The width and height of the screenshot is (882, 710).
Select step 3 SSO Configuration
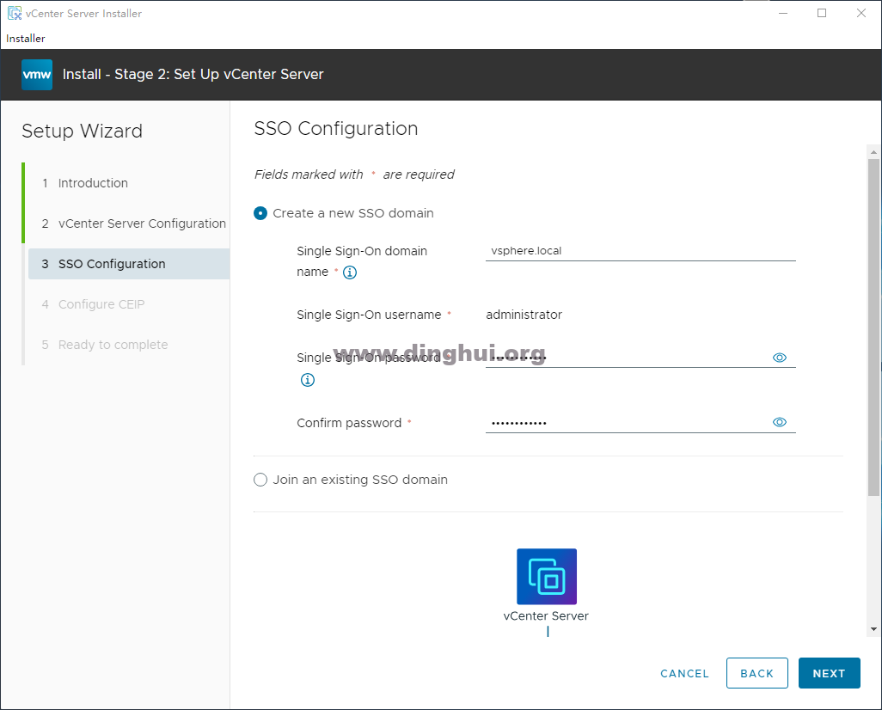click(x=129, y=264)
